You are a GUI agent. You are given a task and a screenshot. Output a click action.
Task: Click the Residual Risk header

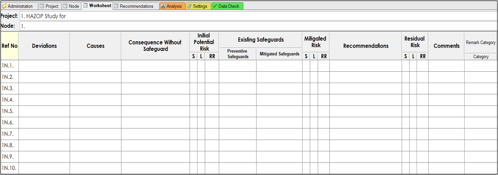(x=415, y=42)
